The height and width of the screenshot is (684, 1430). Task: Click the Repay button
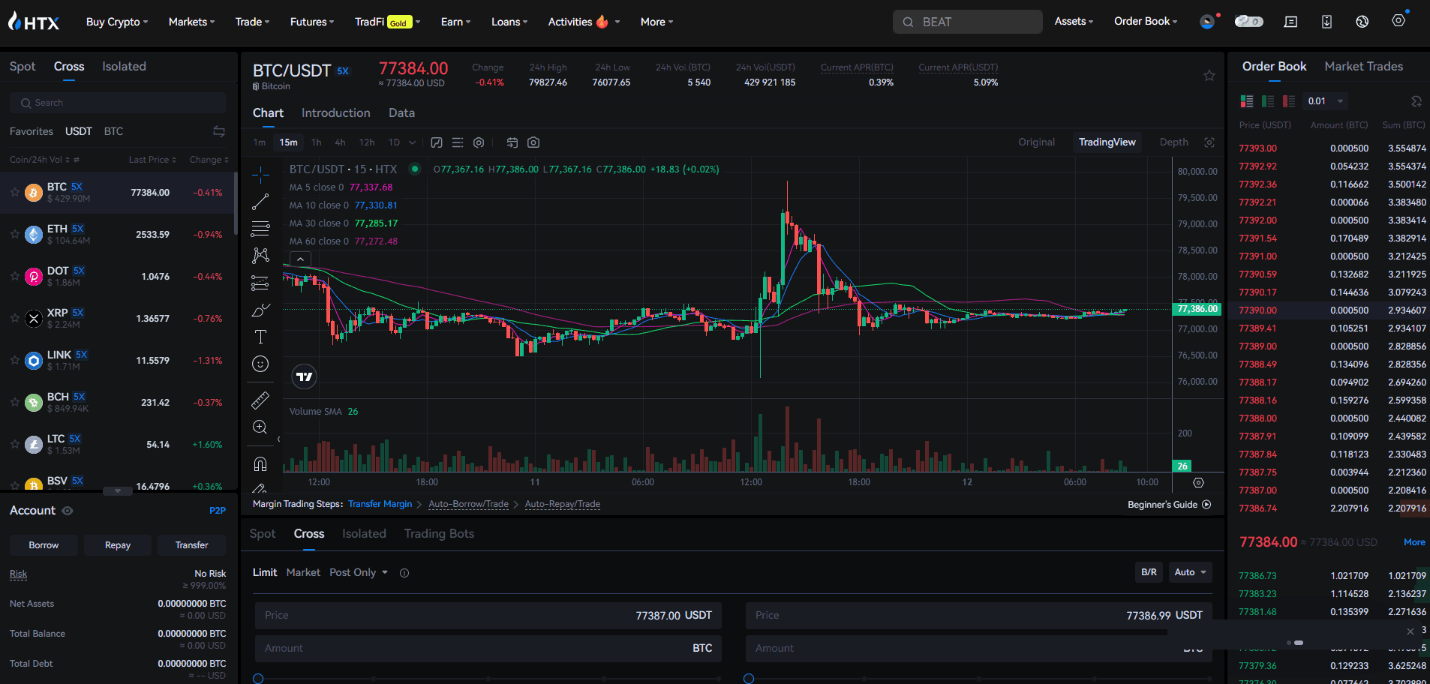point(118,545)
